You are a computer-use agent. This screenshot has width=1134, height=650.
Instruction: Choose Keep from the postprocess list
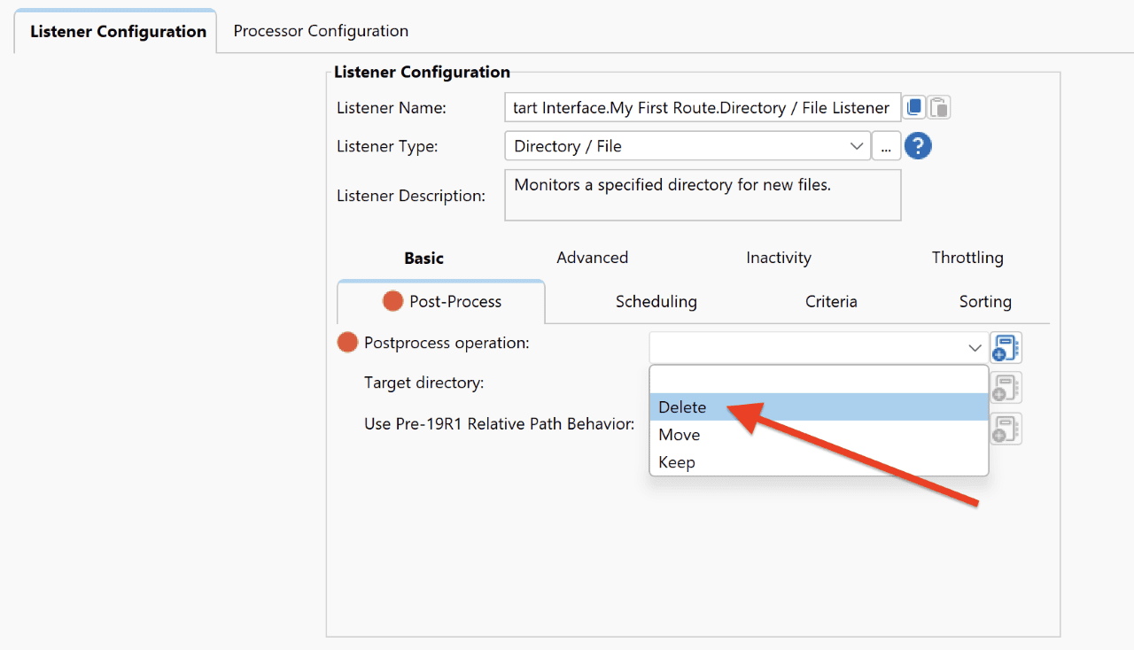(x=819, y=462)
